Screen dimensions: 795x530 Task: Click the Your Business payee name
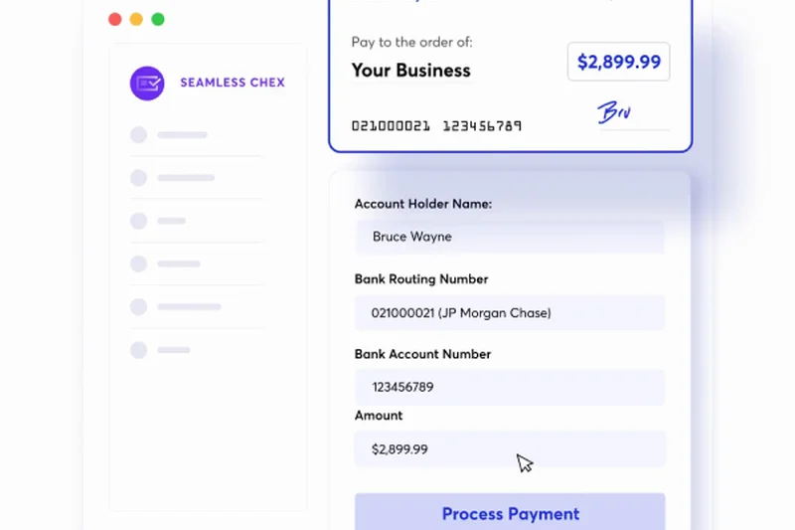[x=410, y=71]
